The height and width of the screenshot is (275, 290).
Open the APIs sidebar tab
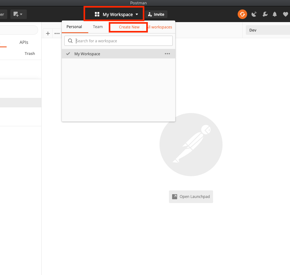point(24,42)
